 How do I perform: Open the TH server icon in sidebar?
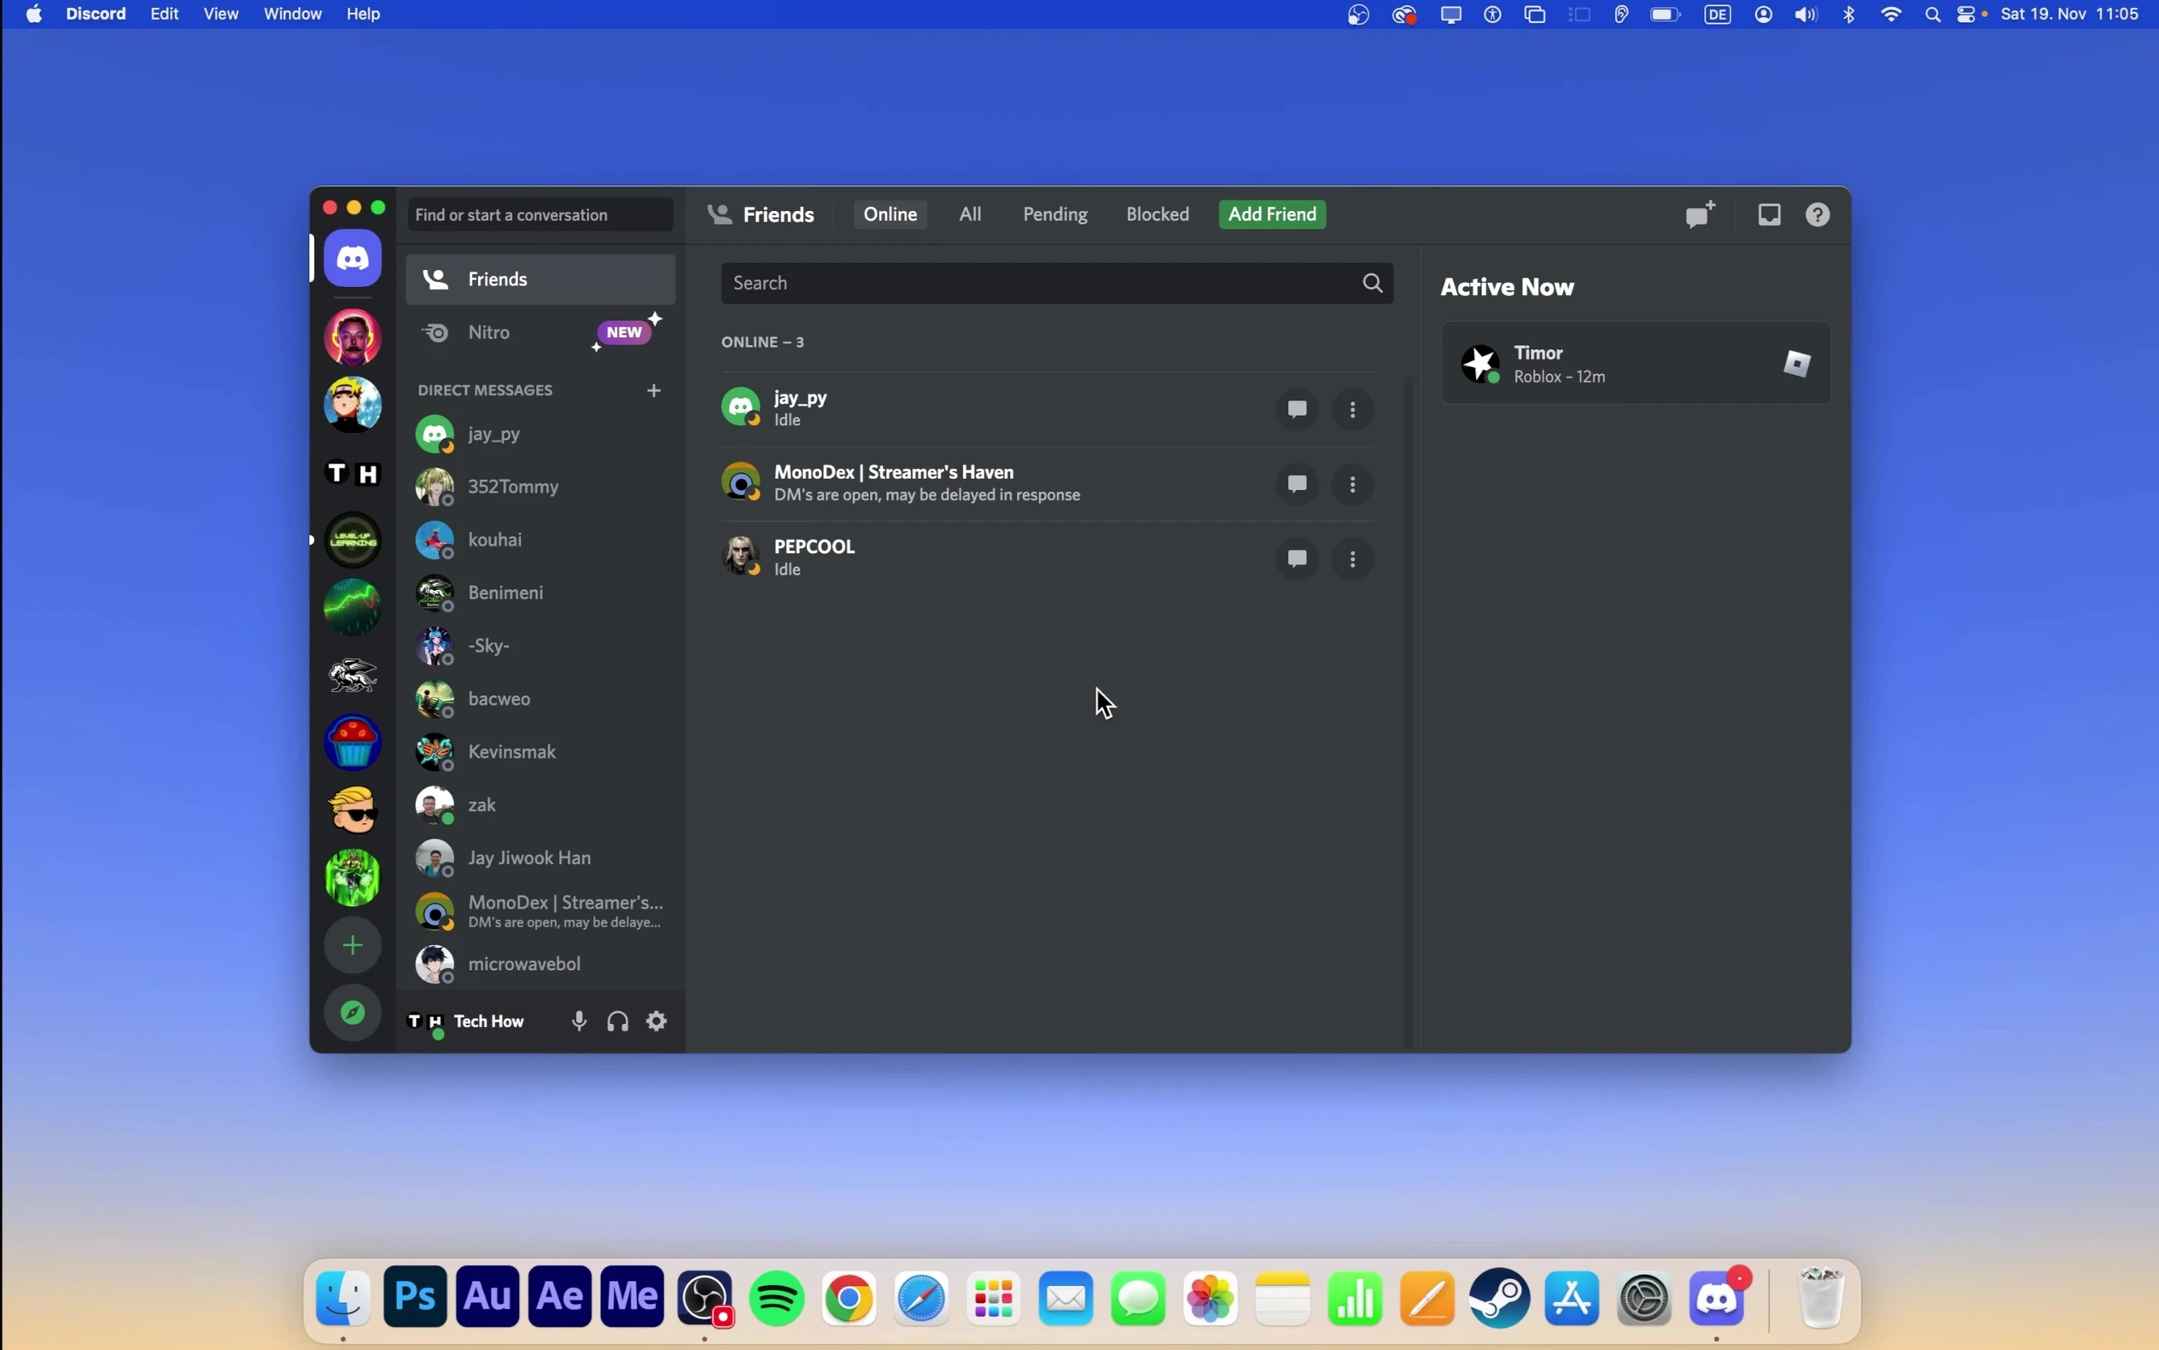[x=353, y=473]
